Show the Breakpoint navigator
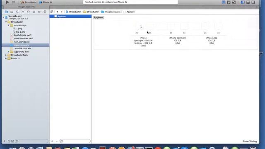This screenshot has height=149, width=265. coord(39,12)
